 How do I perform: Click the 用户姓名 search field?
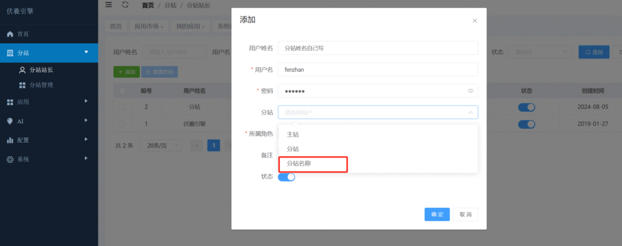pos(174,52)
